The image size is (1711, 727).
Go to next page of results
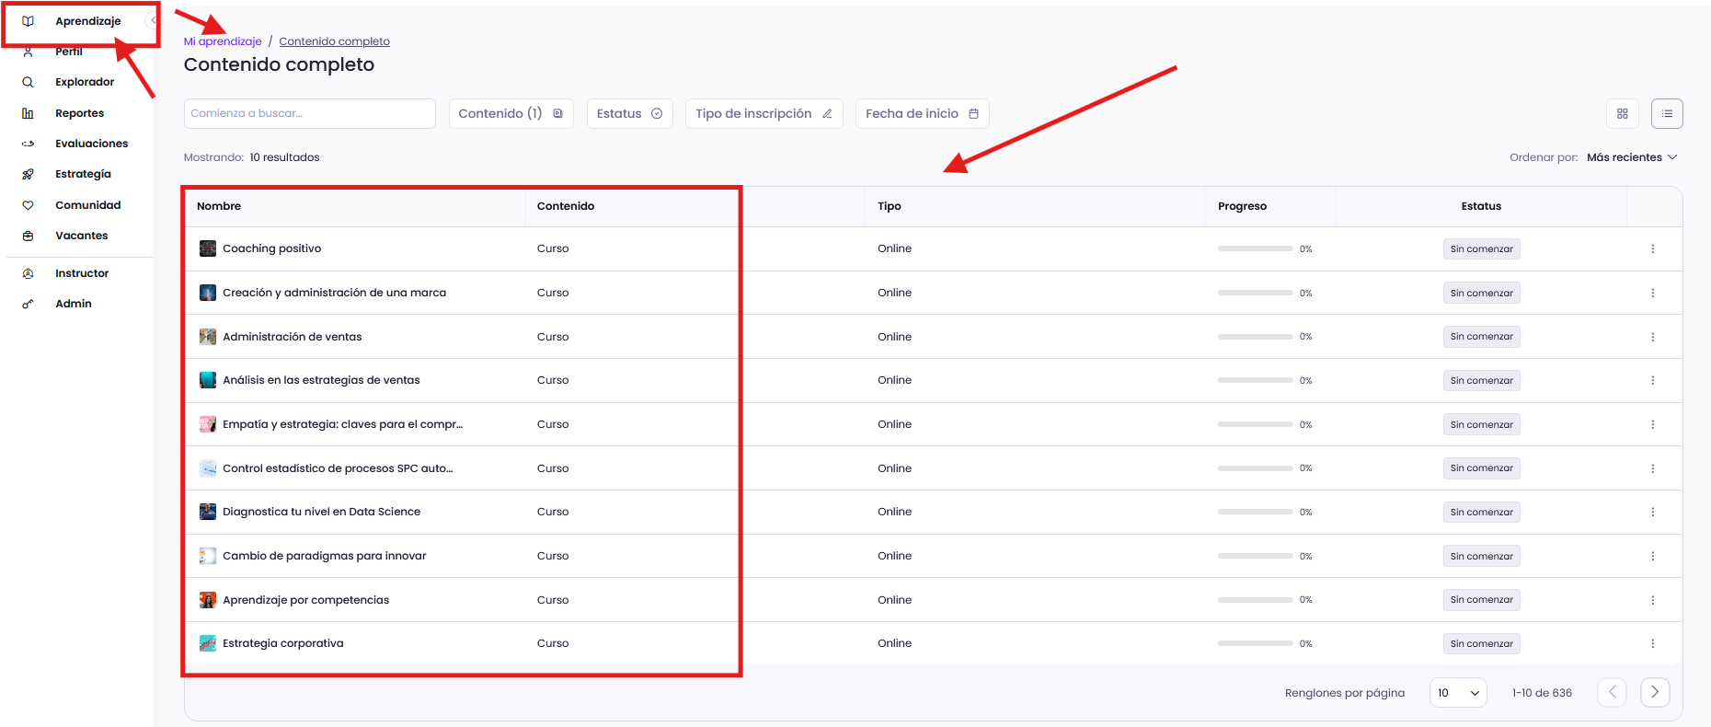pyautogui.click(x=1654, y=692)
